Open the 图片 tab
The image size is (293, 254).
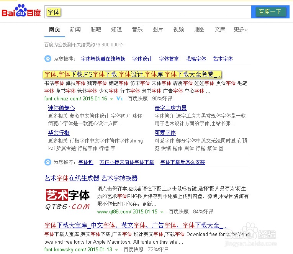[x=158, y=29]
